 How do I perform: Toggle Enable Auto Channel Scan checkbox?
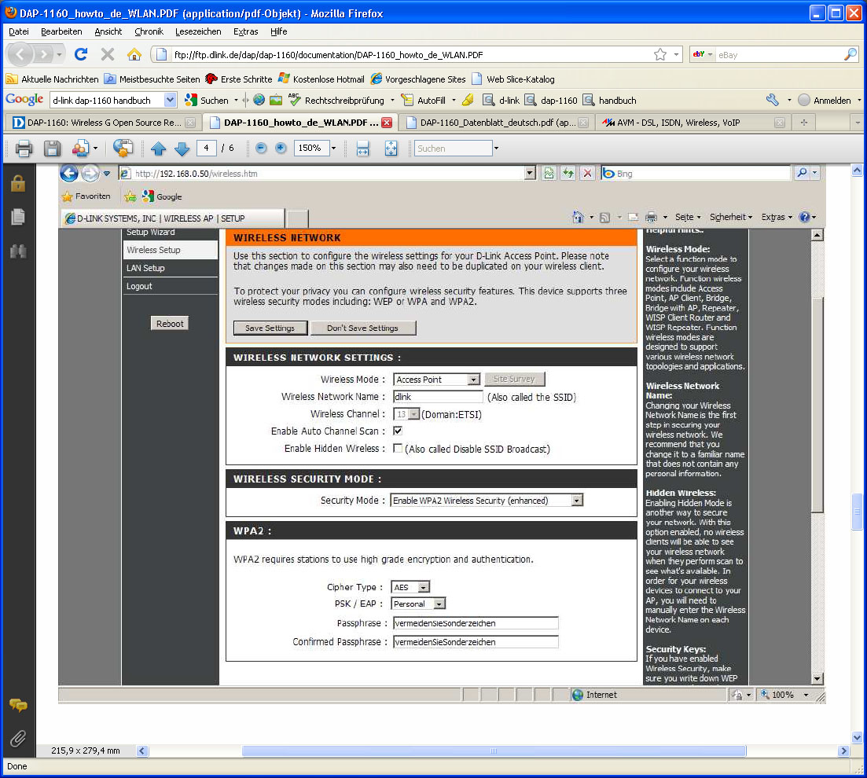398,431
